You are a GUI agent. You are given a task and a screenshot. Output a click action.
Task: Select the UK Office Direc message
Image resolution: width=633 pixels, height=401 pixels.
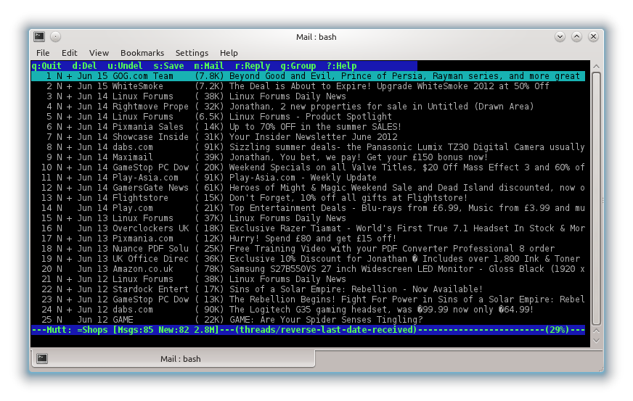tap(308, 259)
